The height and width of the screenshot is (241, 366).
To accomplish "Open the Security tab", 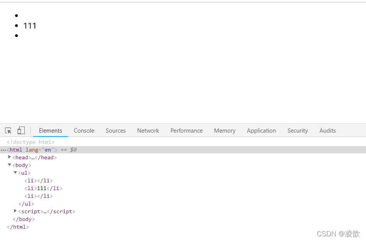I will click(x=298, y=130).
